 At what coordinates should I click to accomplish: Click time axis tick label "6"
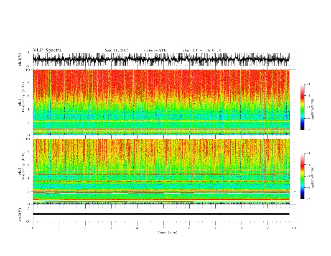pos(189,228)
